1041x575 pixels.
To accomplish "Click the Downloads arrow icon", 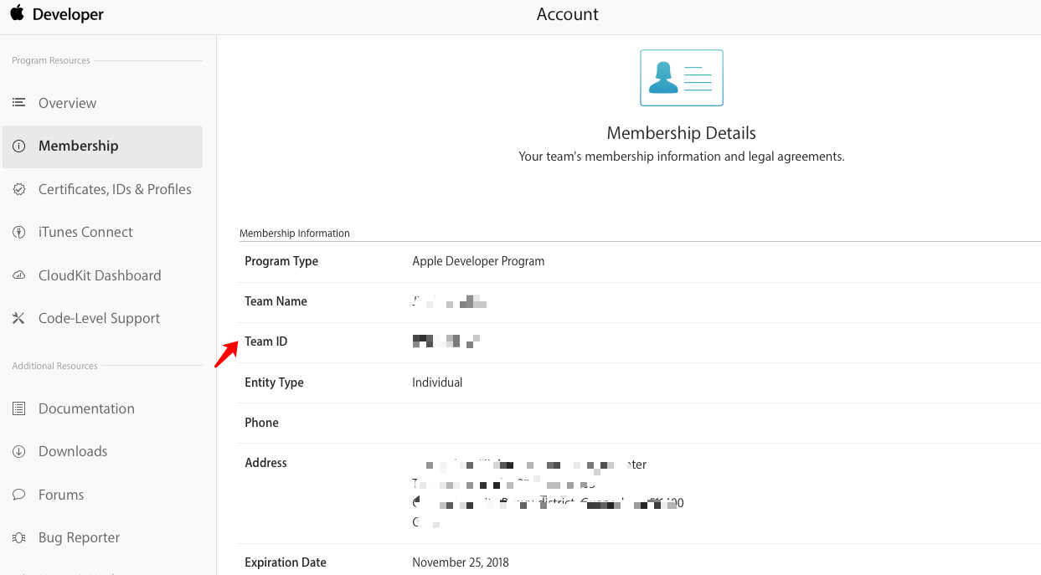I will click(x=19, y=451).
